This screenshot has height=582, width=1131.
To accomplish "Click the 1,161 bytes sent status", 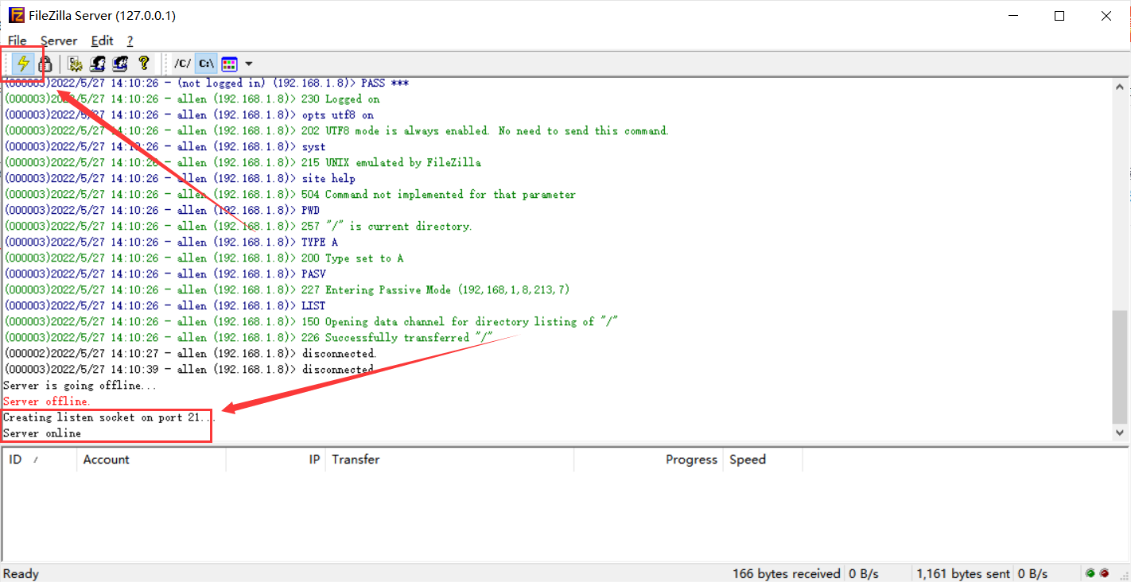I will tap(963, 573).
